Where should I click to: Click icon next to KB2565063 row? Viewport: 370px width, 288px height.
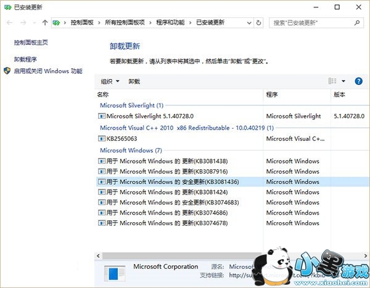coord(102,138)
